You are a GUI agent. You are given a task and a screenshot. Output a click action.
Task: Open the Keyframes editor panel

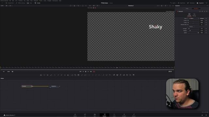(182, 3)
